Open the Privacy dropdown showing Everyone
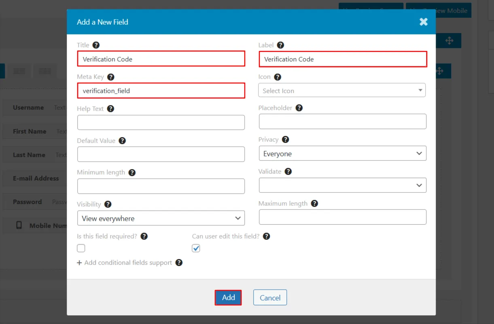494x324 pixels. [x=342, y=153]
